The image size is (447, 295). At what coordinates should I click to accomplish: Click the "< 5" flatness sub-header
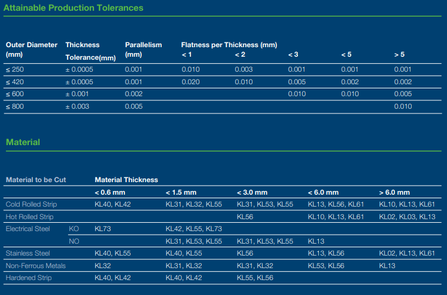pyautogui.click(x=346, y=54)
